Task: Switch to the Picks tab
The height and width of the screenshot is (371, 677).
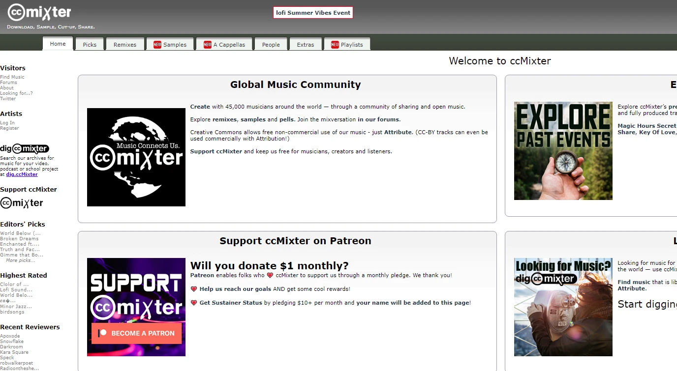Action: click(90, 44)
